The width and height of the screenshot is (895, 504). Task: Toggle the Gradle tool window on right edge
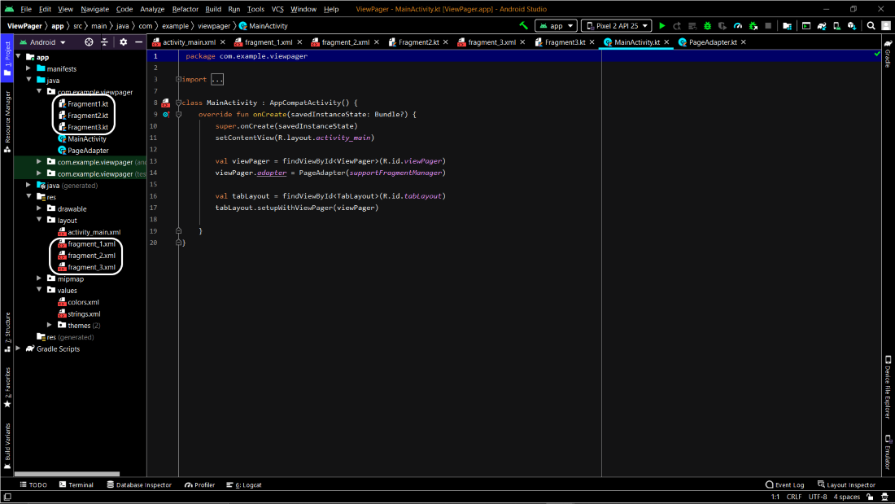pyautogui.click(x=888, y=55)
